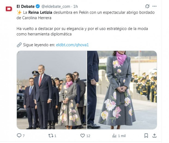Screen dimensions: 169x143
Task: View post analytics bar chart icon
Action: pyautogui.click(x=114, y=136)
